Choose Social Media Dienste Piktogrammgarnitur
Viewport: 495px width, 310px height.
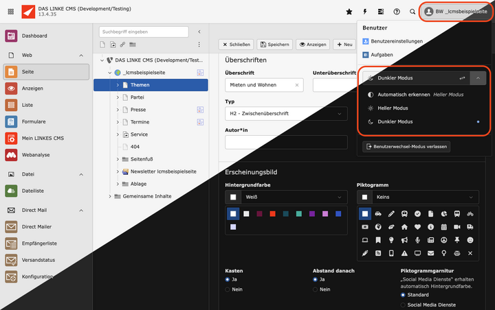403,305
